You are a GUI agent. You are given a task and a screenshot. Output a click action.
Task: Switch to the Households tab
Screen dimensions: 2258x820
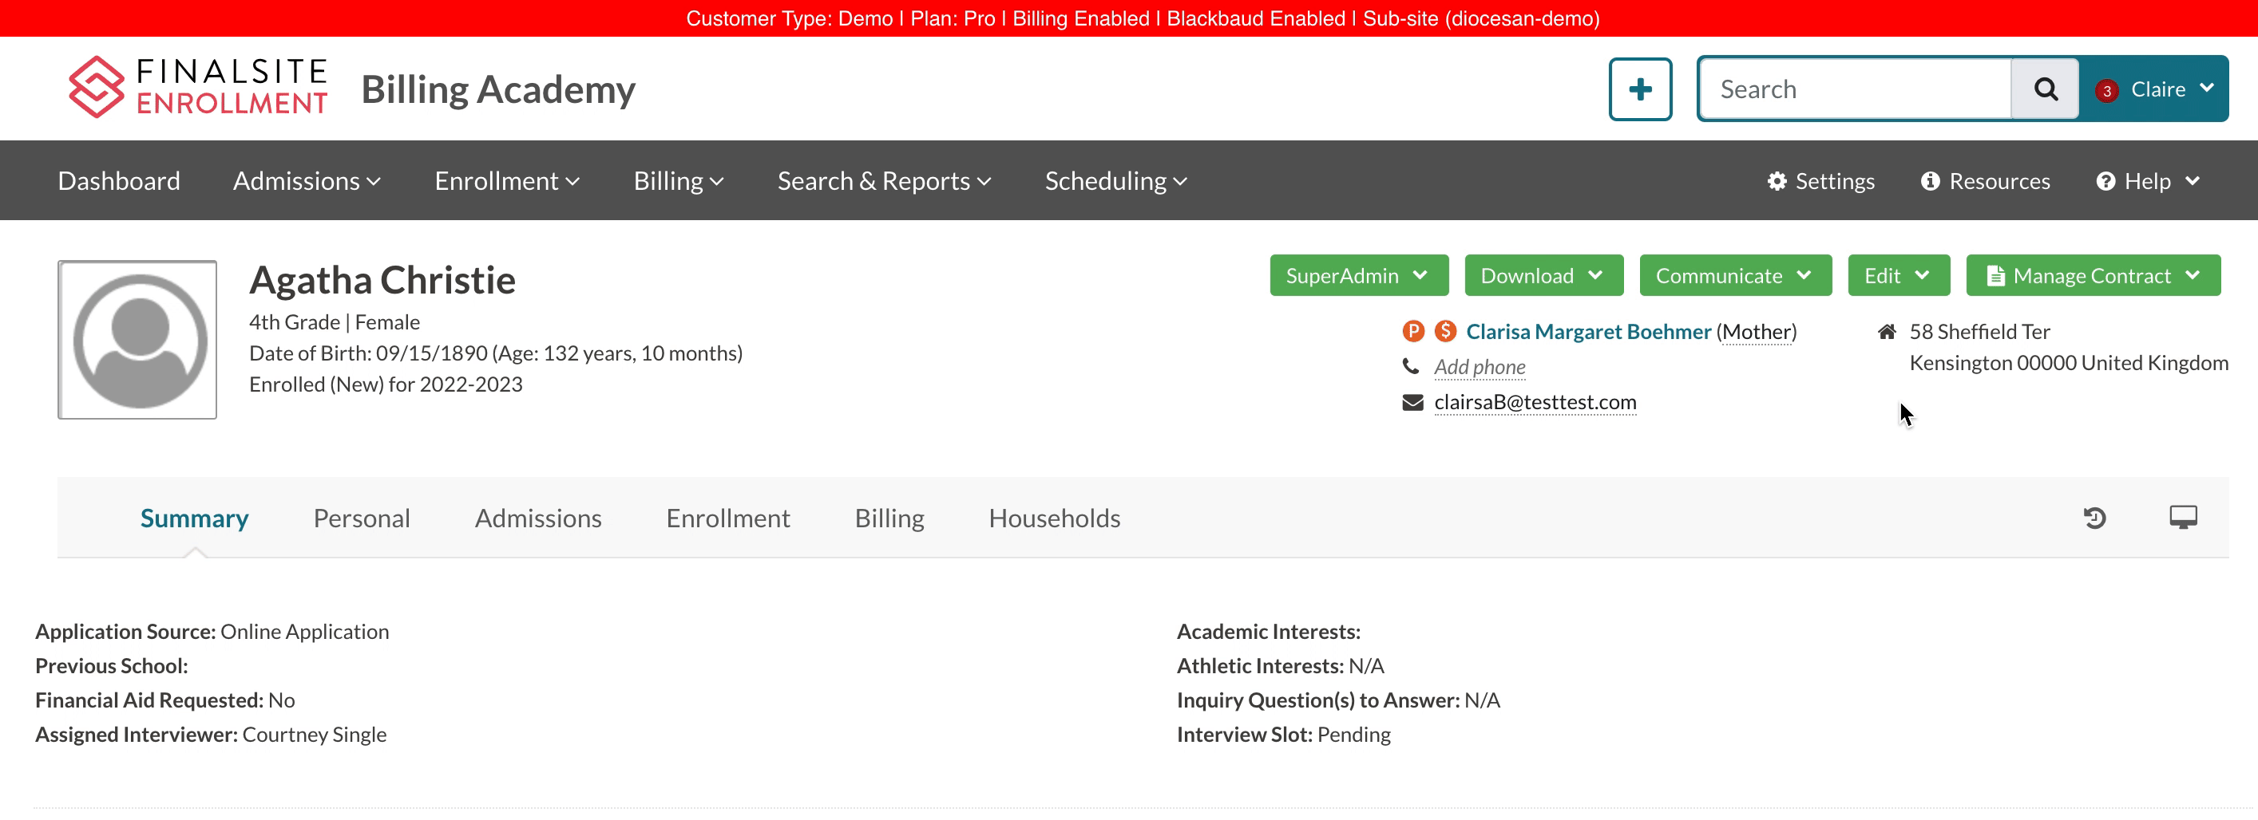(1054, 518)
